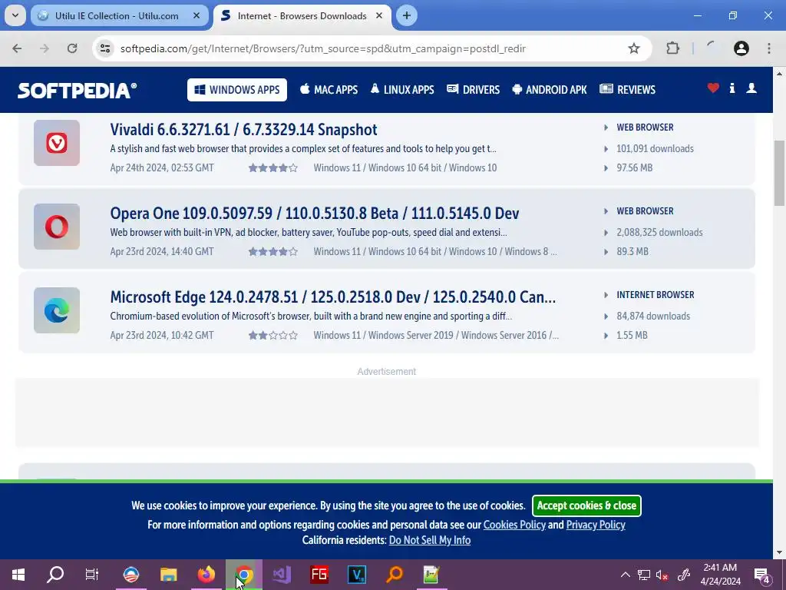Open File Explorer from the taskbar
This screenshot has width=786, height=590.
pos(168,575)
